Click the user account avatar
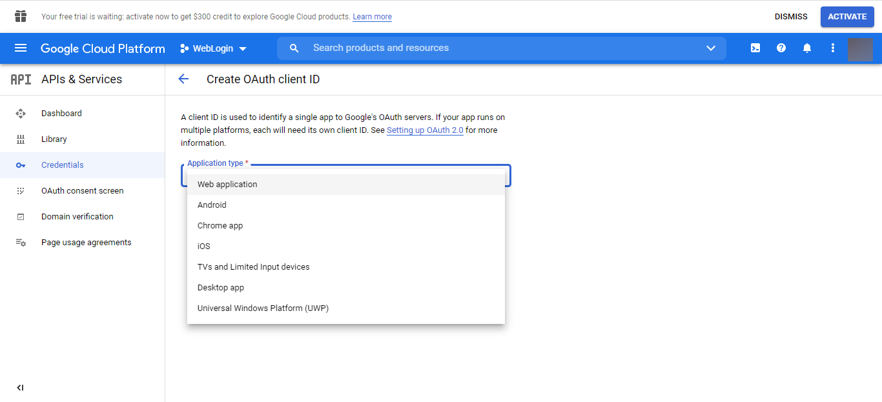The image size is (882, 402). coord(860,49)
